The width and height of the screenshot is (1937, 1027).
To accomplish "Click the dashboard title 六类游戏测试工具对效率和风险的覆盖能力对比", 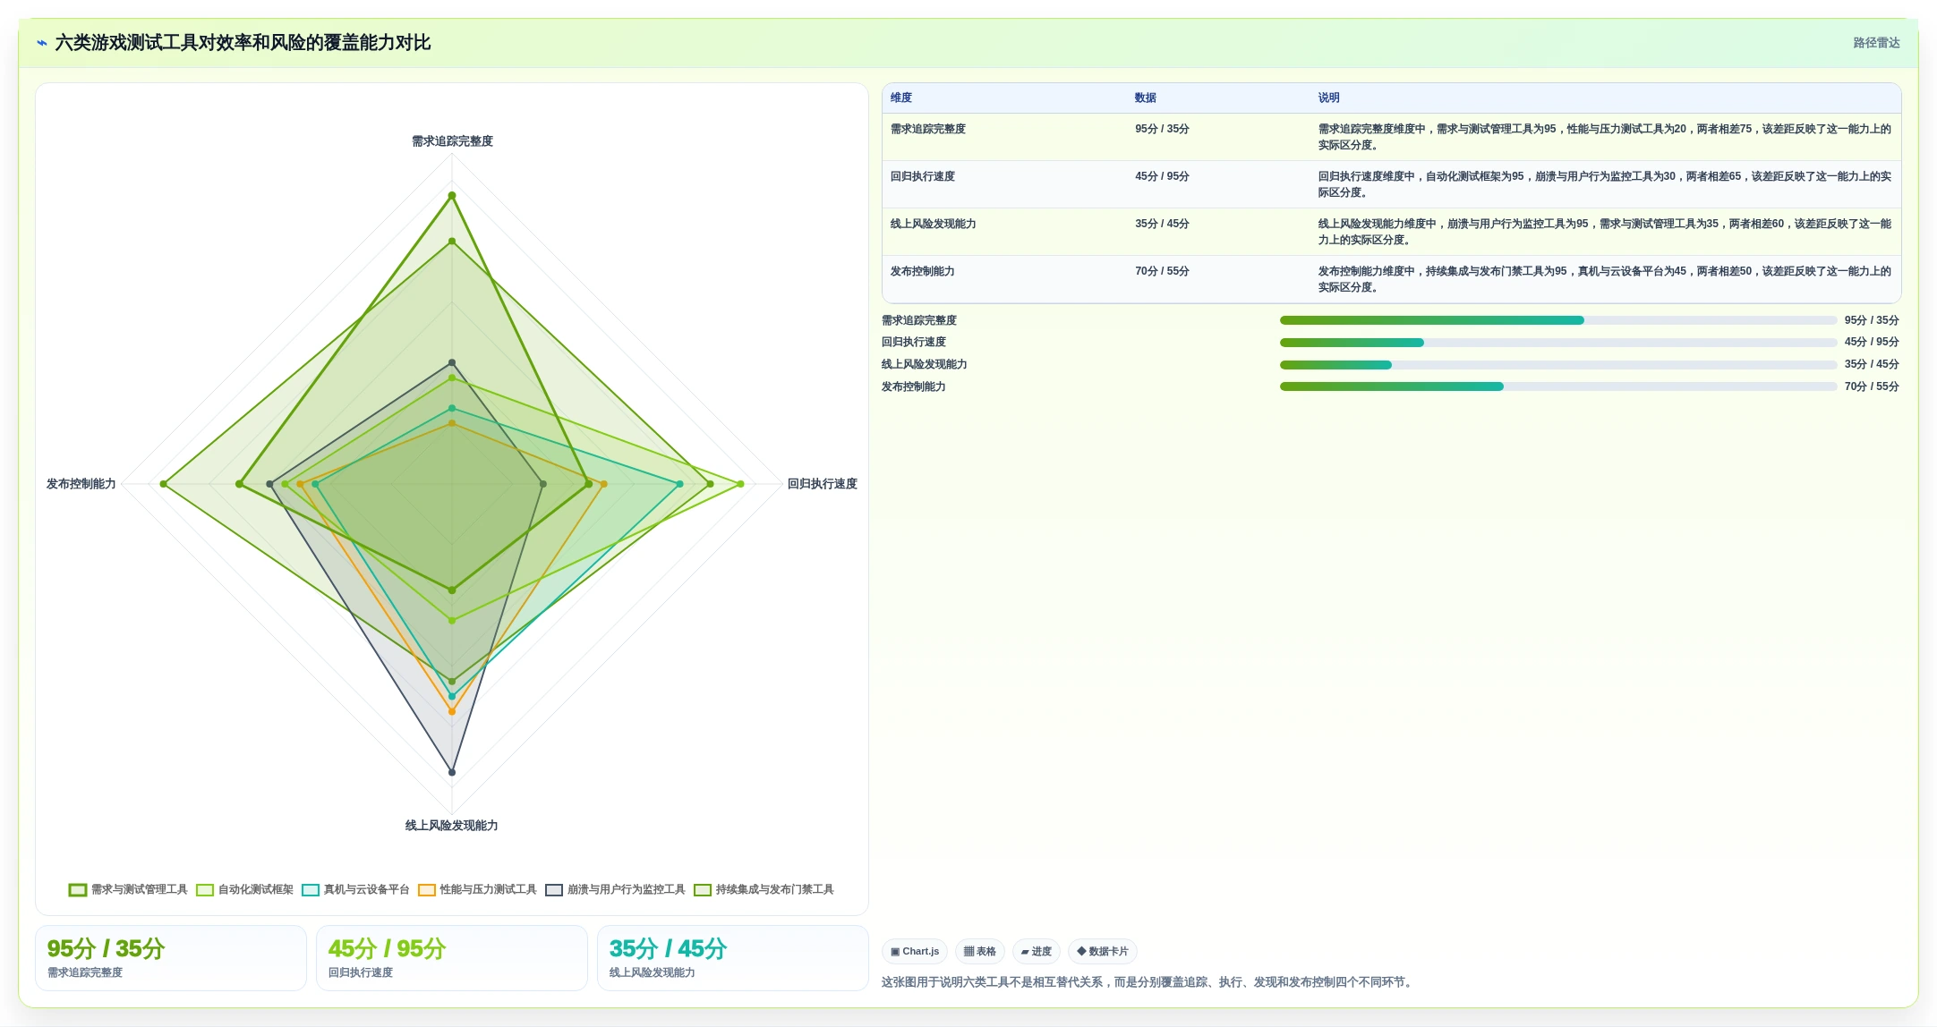I will pos(243,43).
